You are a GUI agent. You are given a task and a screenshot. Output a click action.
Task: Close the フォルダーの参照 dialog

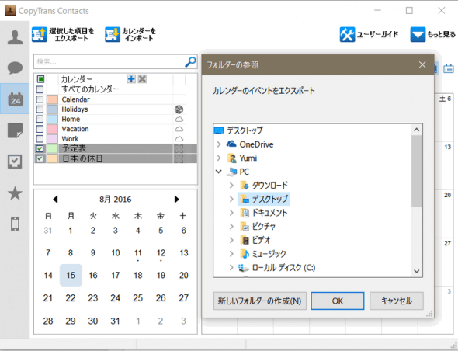click(x=422, y=64)
